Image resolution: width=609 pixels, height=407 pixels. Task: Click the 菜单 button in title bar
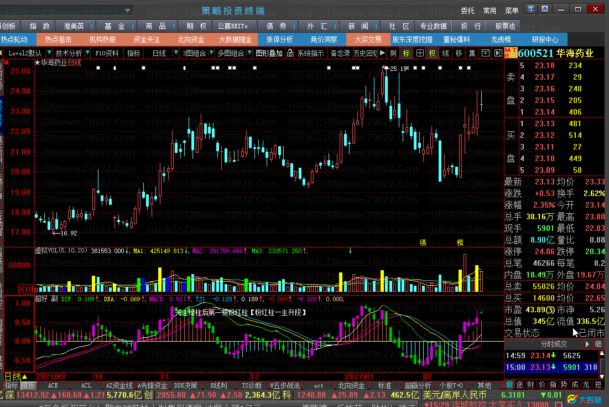pos(512,11)
